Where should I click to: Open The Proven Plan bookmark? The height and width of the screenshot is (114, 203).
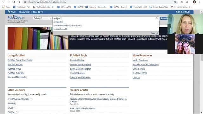tap(22, 7)
